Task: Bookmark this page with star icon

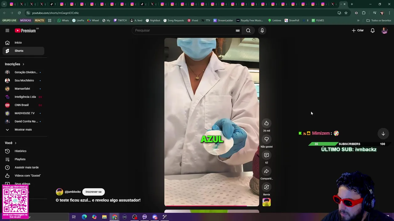Action: tap(346, 13)
